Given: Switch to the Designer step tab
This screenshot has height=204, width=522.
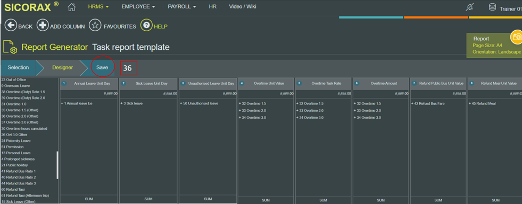Looking at the screenshot, I should click(x=63, y=67).
